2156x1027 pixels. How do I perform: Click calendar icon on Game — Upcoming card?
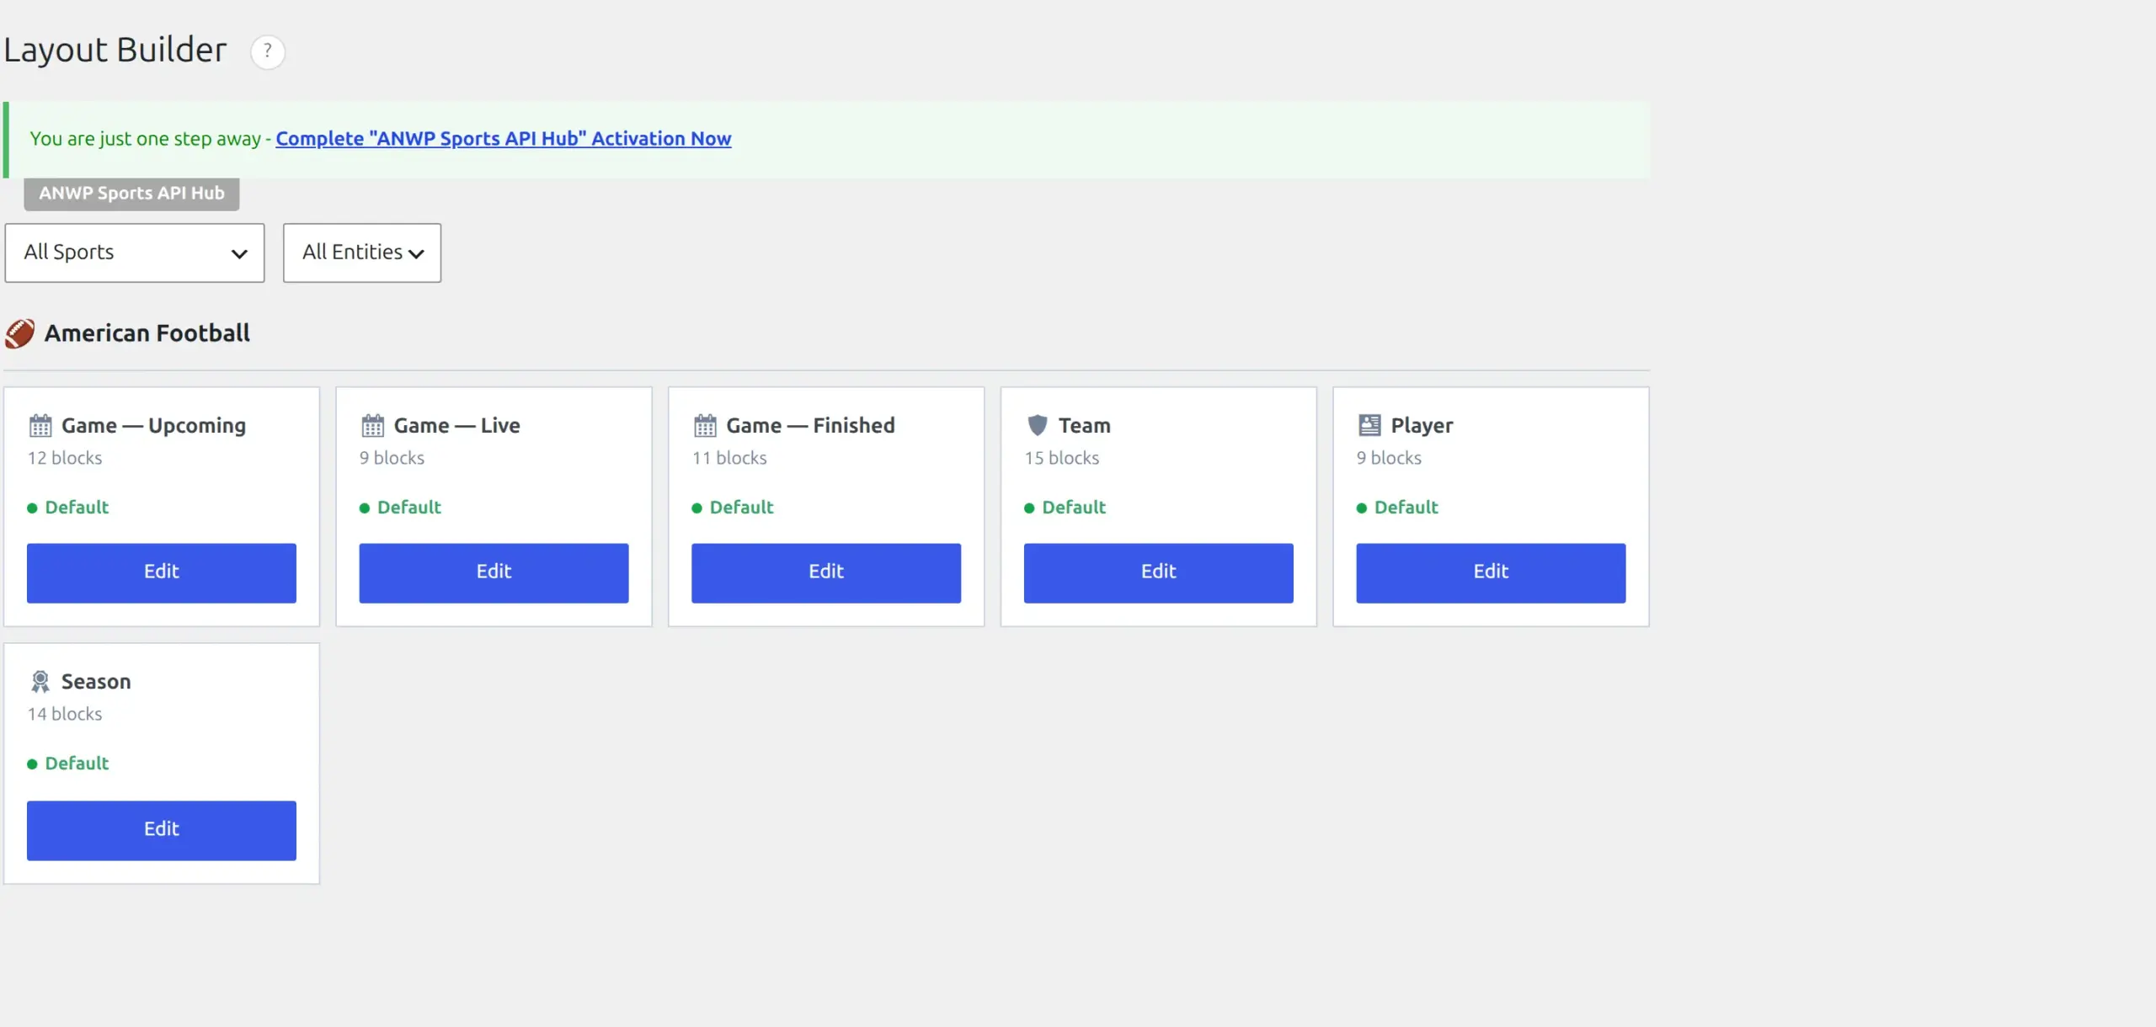coord(40,426)
